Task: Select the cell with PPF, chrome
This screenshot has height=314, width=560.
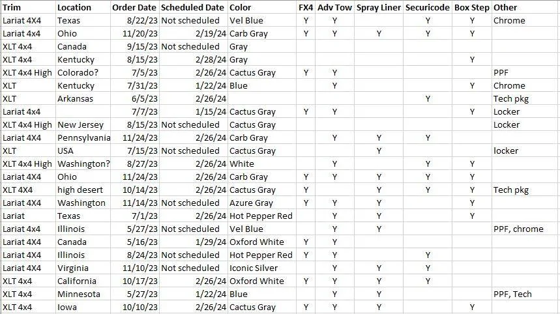Action: pyautogui.click(x=525, y=229)
